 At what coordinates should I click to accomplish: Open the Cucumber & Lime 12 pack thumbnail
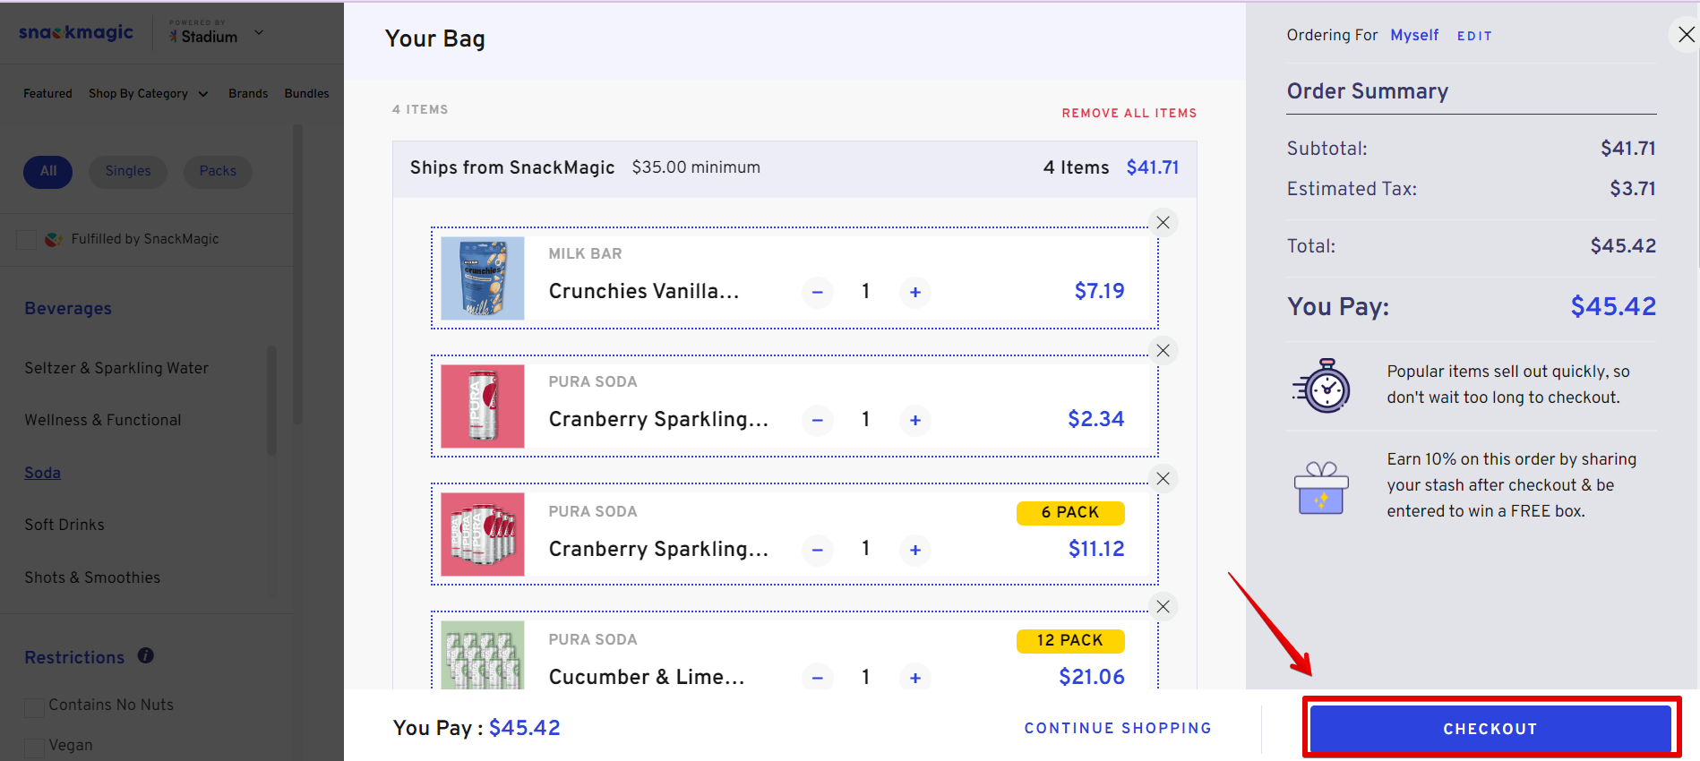tap(483, 655)
